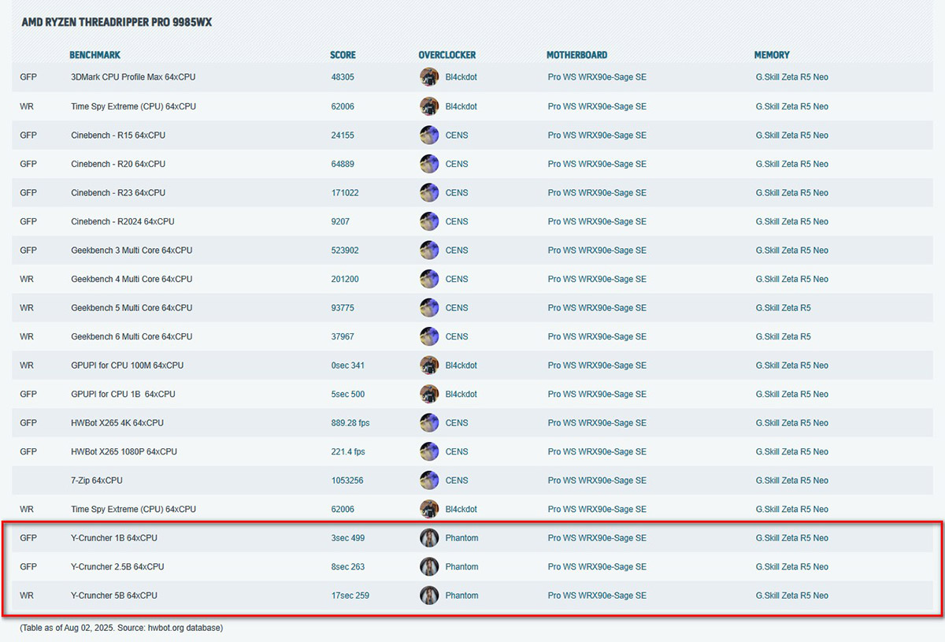Screen dimensions: 945x642
Task: Click CENS avatar in HWBot X265 4K row
Action: coord(429,422)
